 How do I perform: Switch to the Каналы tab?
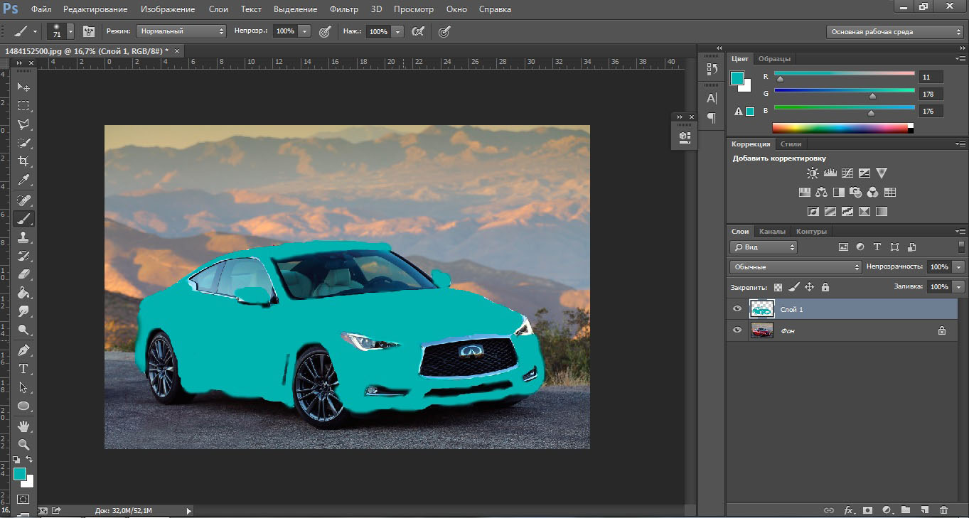coord(772,231)
